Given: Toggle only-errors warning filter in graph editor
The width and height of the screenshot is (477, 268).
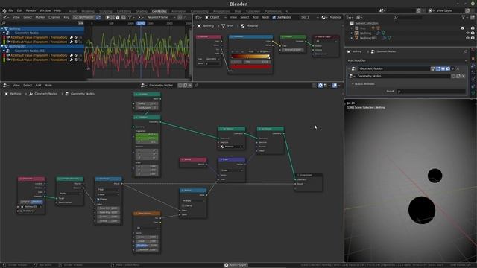Looking at the screenshot, I should [x=118, y=17].
